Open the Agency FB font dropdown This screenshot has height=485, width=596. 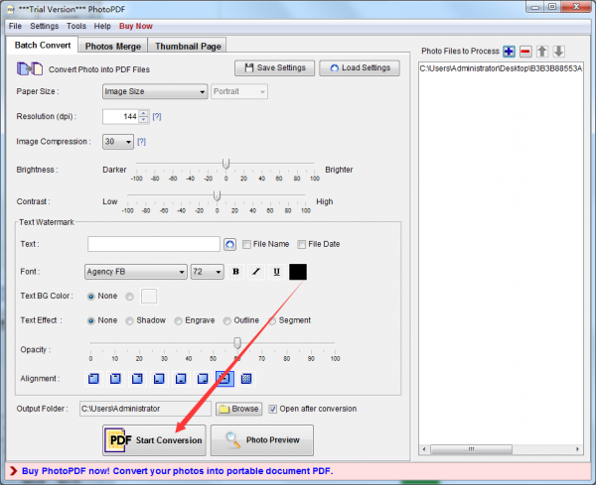click(x=136, y=272)
